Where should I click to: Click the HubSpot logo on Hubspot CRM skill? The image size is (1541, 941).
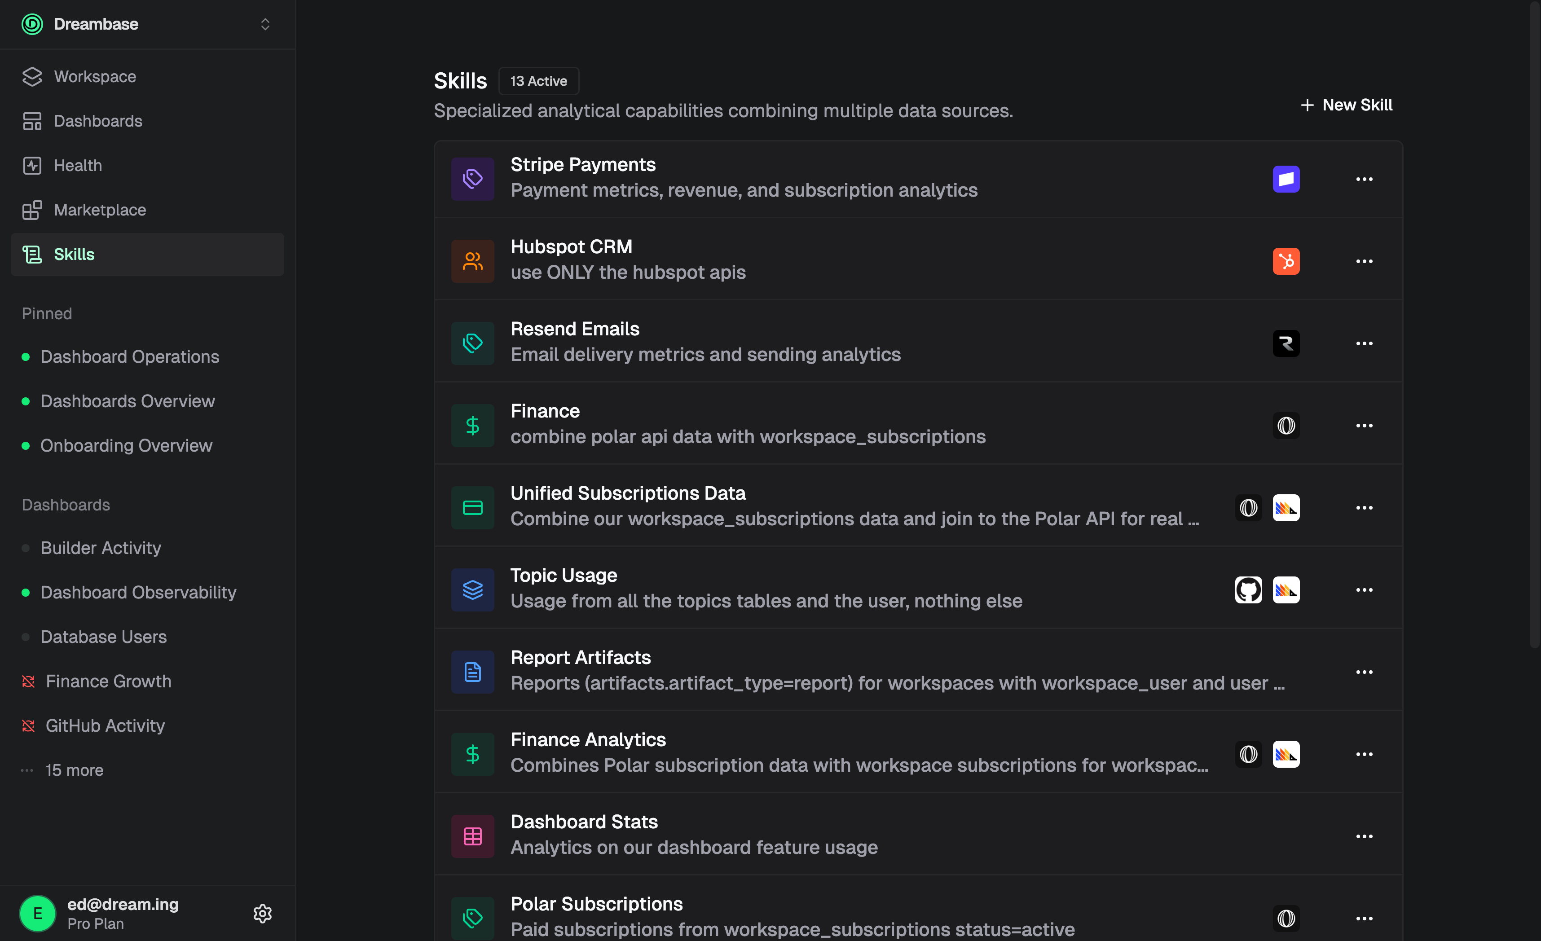1286,261
